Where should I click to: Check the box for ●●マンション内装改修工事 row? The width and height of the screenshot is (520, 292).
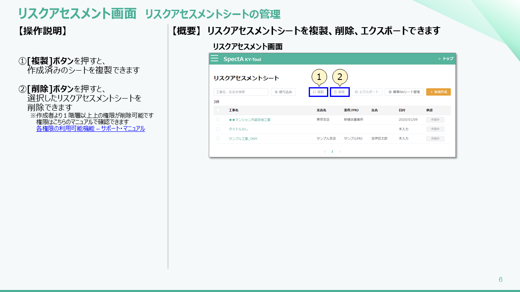pyautogui.click(x=218, y=120)
